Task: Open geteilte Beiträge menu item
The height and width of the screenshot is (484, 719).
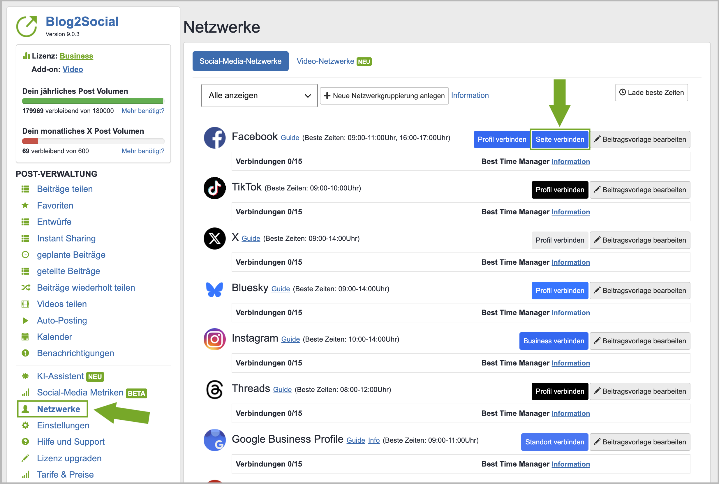Action: [x=68, y=271]
